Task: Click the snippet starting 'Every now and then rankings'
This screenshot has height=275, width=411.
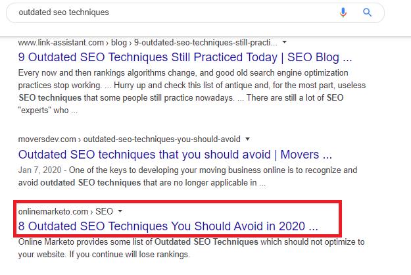Action: pos(184,86)
